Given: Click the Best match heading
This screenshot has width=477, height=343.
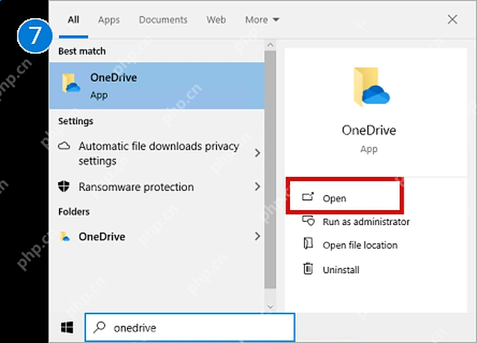Looking at the screenshot, I should [x=82, y=51].
